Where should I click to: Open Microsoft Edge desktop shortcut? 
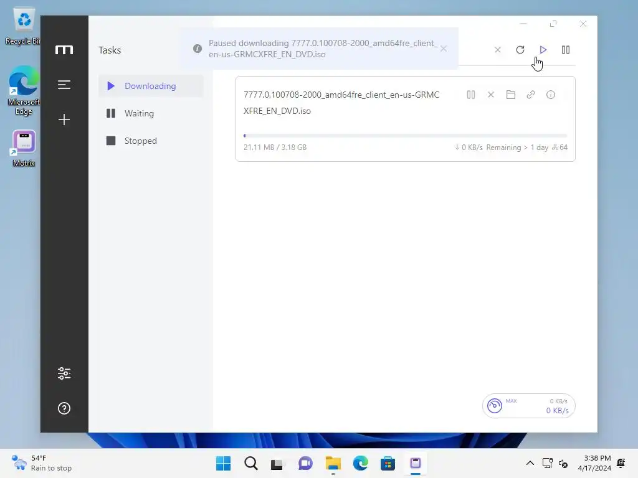(24, 91)
